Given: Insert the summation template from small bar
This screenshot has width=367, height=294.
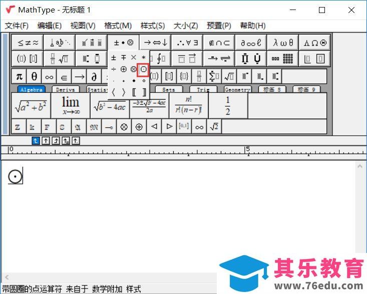Looking at the screenshot, I should (214, 76).
